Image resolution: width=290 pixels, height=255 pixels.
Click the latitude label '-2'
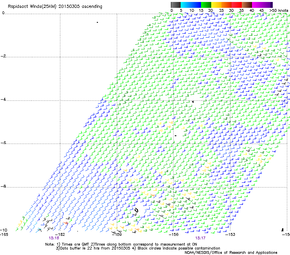(4, 56)
